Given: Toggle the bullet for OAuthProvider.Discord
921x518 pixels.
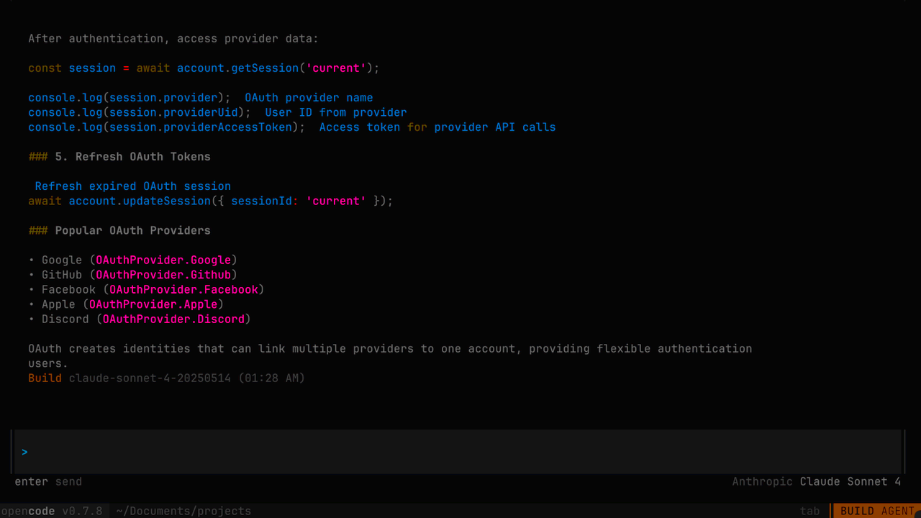Looking at the screenshot, I should click(31, 319).
